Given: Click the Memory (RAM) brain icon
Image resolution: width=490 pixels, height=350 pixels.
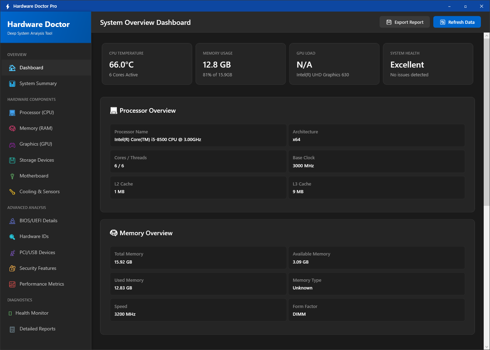Looking at the screenshot, I should coord(12,128).
